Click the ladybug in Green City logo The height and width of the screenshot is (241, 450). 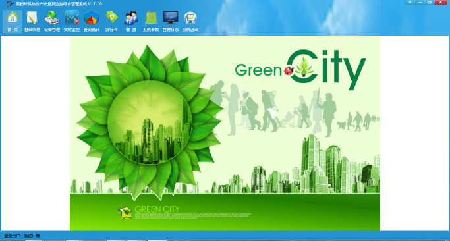tap(289, 70)
